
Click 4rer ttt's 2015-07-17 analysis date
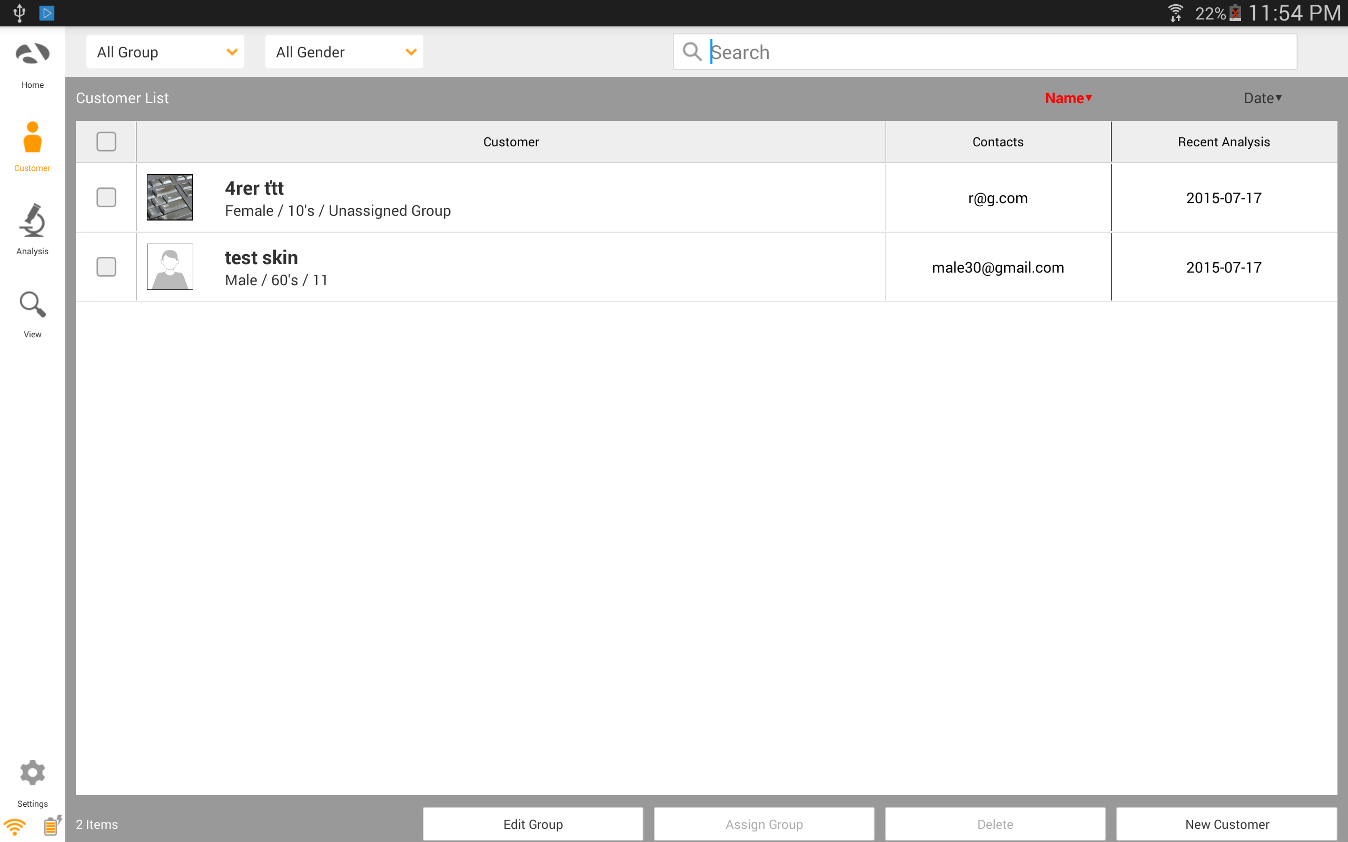point(1224,198)
